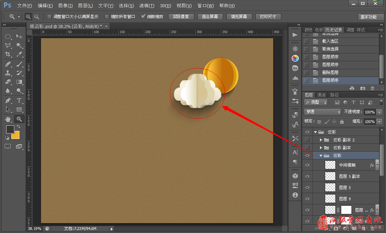The width and height of the screenshot is (386, 233).
Task: Switch to the 路径 tab
Action: pyautogui.click(x=334, y=95)
